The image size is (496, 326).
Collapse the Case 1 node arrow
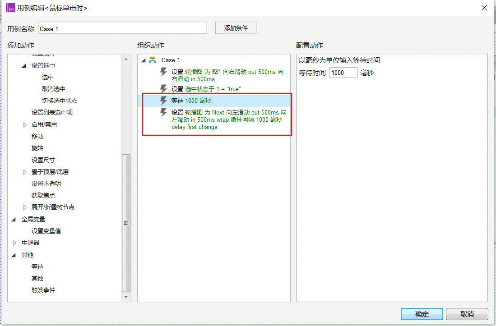tap(144, 60)
